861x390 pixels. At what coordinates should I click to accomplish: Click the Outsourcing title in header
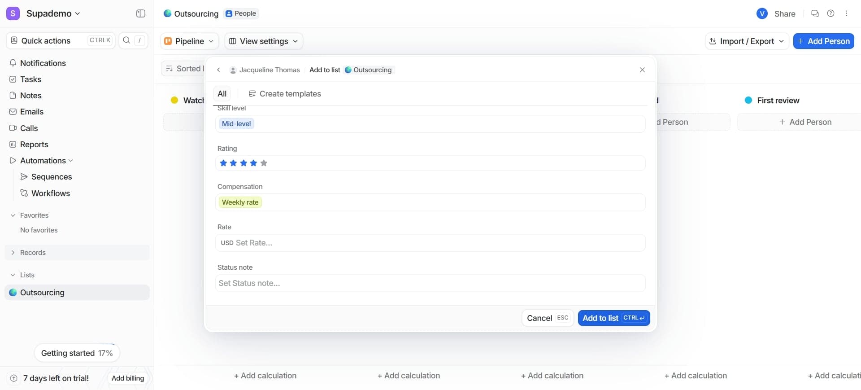pyautogui.click(x=196, y=13)
